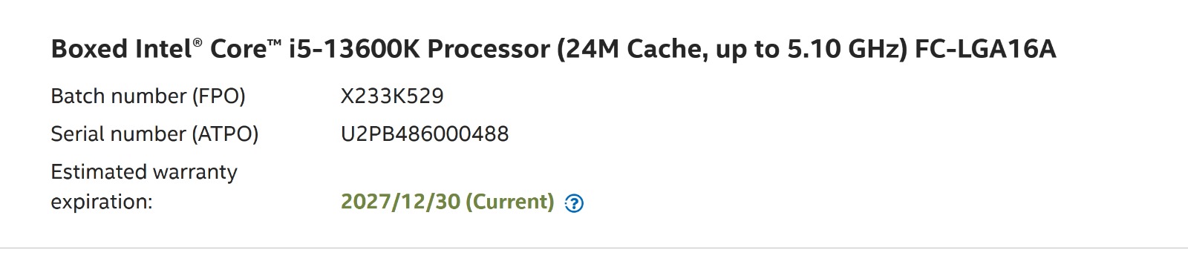Click the Batch number (FPO) label
Viewport: 1188px width, 267px height.
tap(148, 96)
